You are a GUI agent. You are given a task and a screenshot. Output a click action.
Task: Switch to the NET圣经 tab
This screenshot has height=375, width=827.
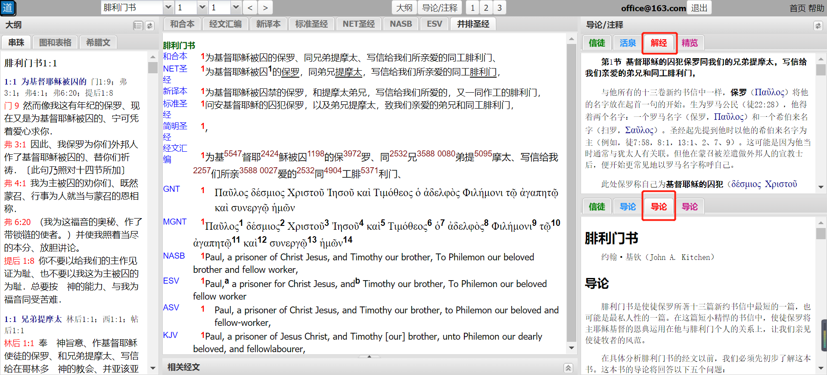[x=358, y=24]
